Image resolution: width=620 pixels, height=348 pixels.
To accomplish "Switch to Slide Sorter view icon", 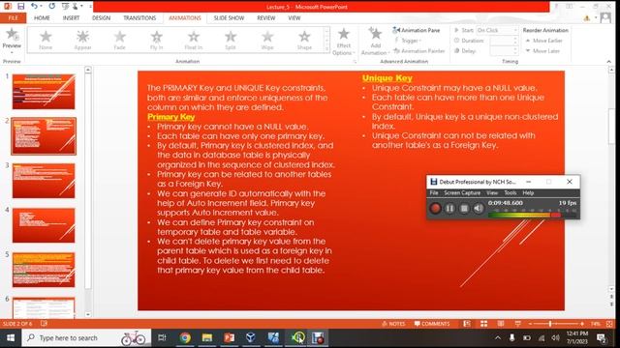I will click(x=483, y=324).
